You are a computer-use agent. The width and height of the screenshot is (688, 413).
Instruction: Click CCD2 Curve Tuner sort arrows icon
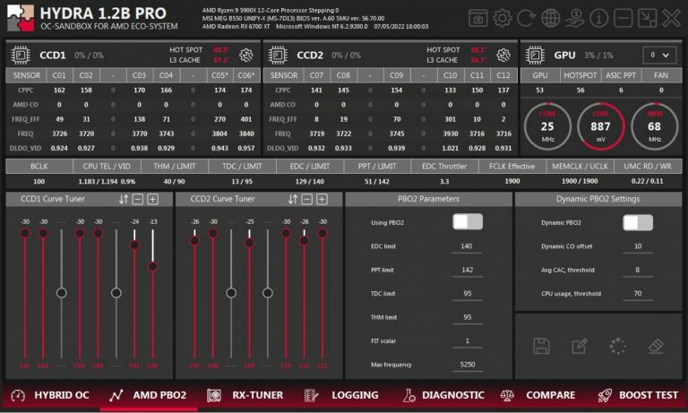click(293, 199)
